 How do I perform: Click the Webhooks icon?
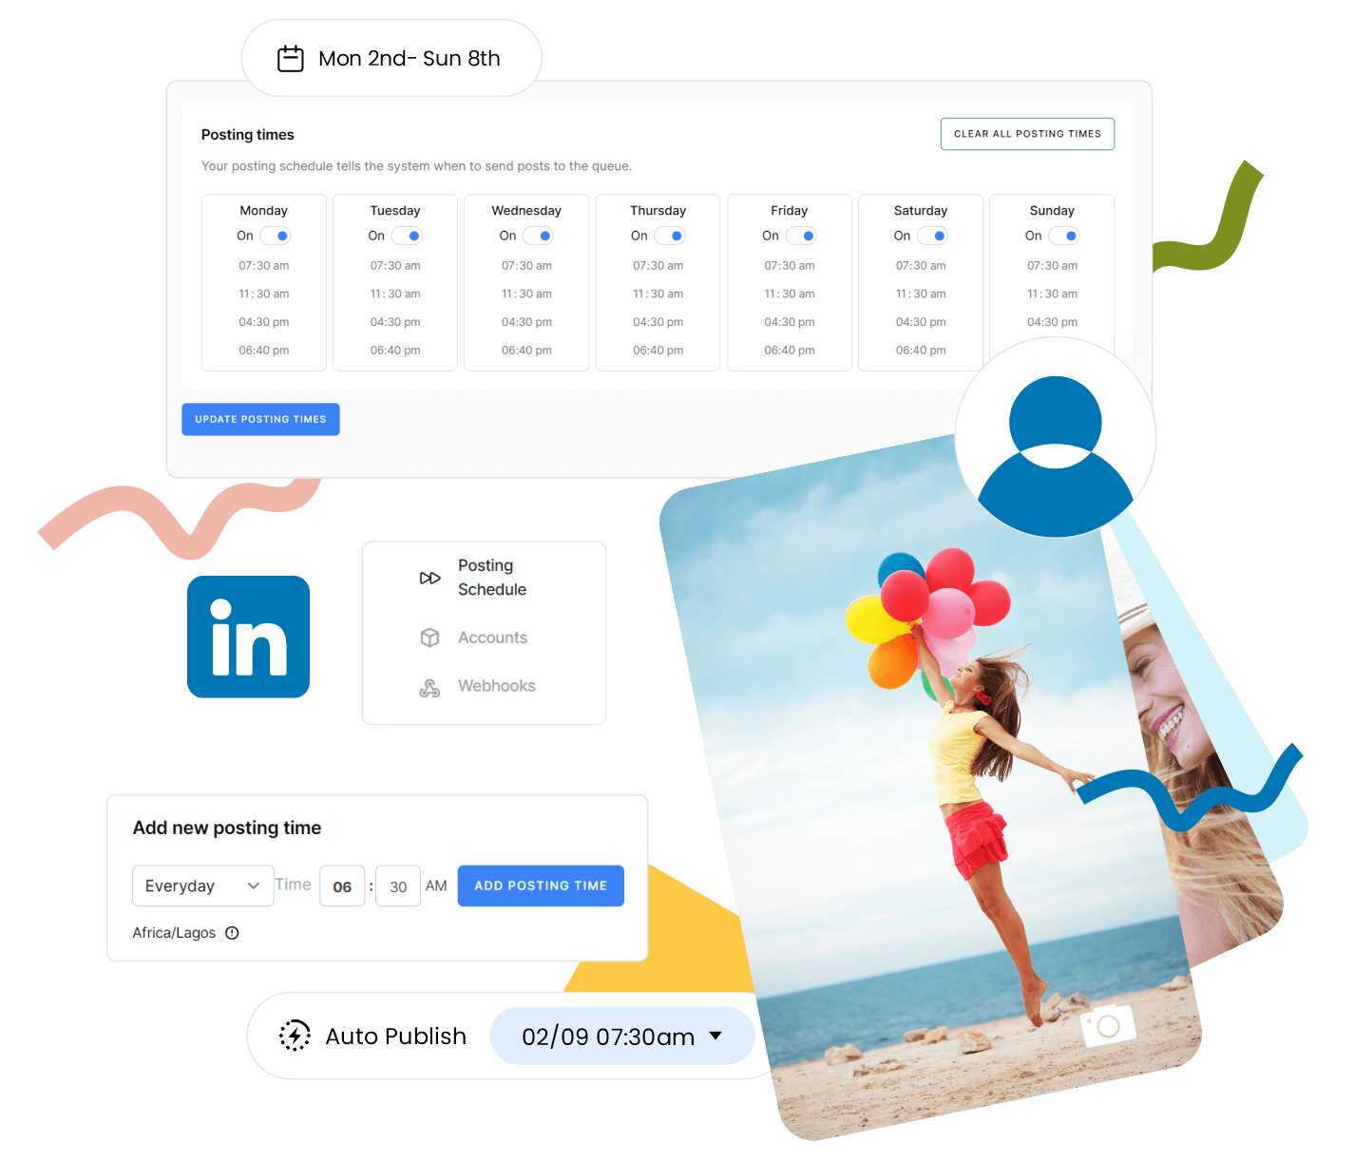click(429, 687)
